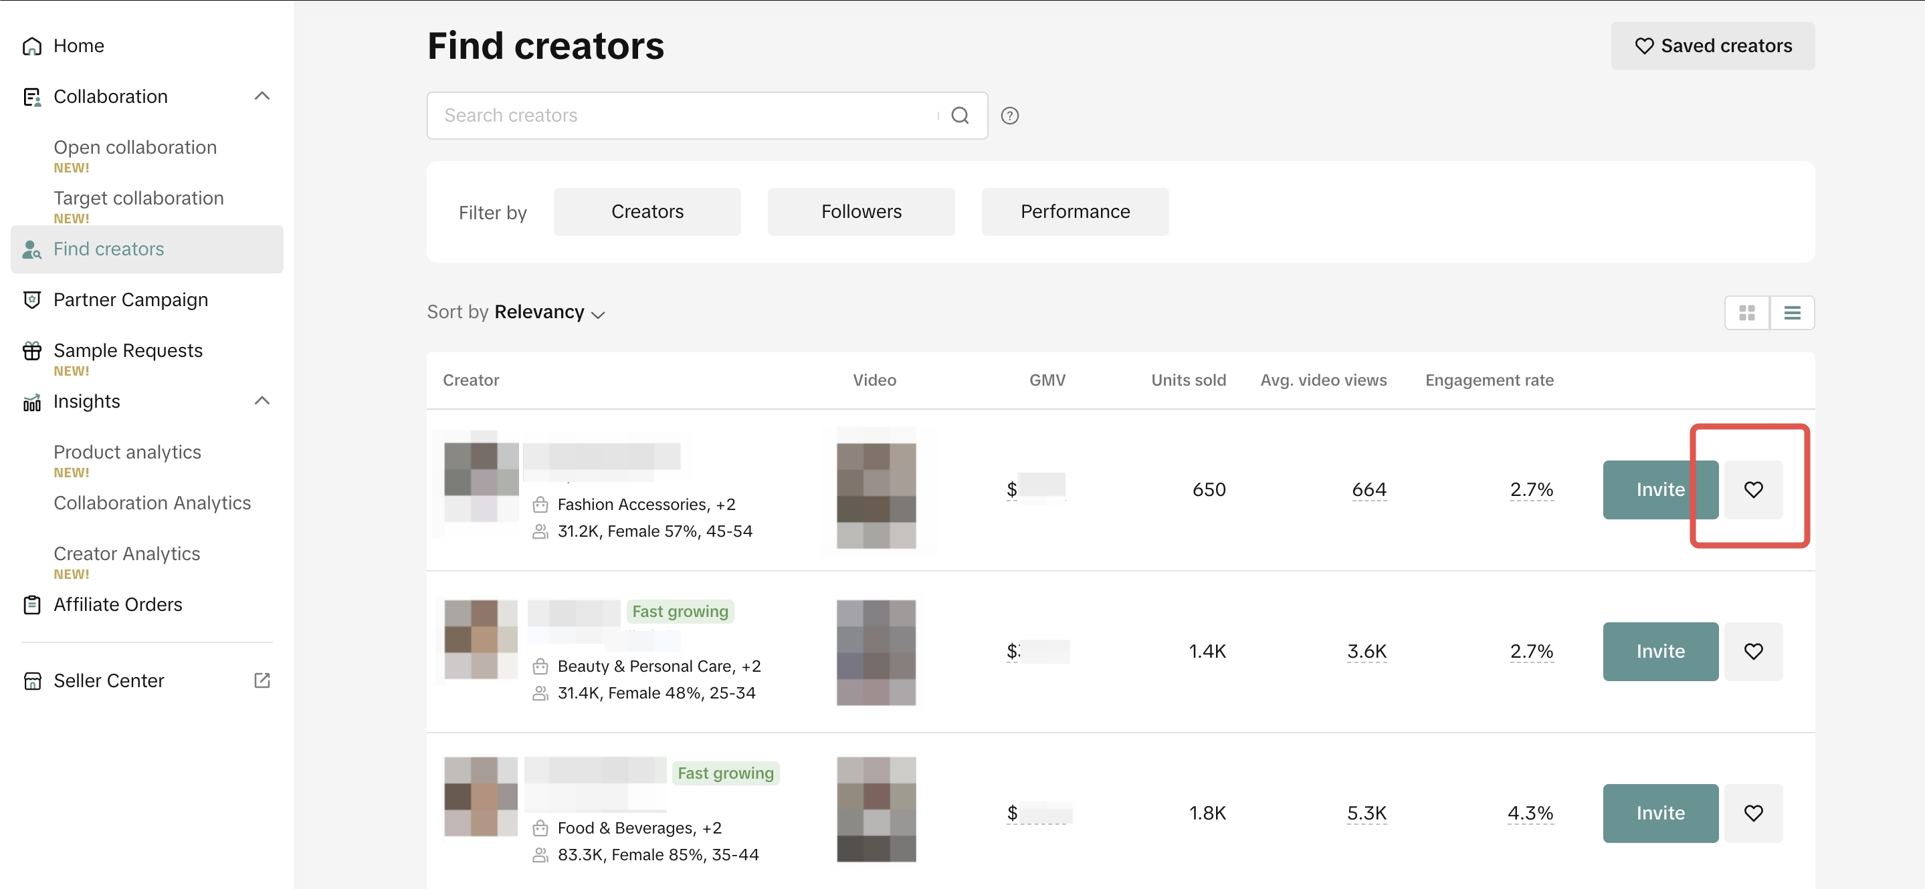The width and height of the screenshot is (1925, 889).
Task: Click the Affiliate Orders clipboard icon
Action: [31, 604]
